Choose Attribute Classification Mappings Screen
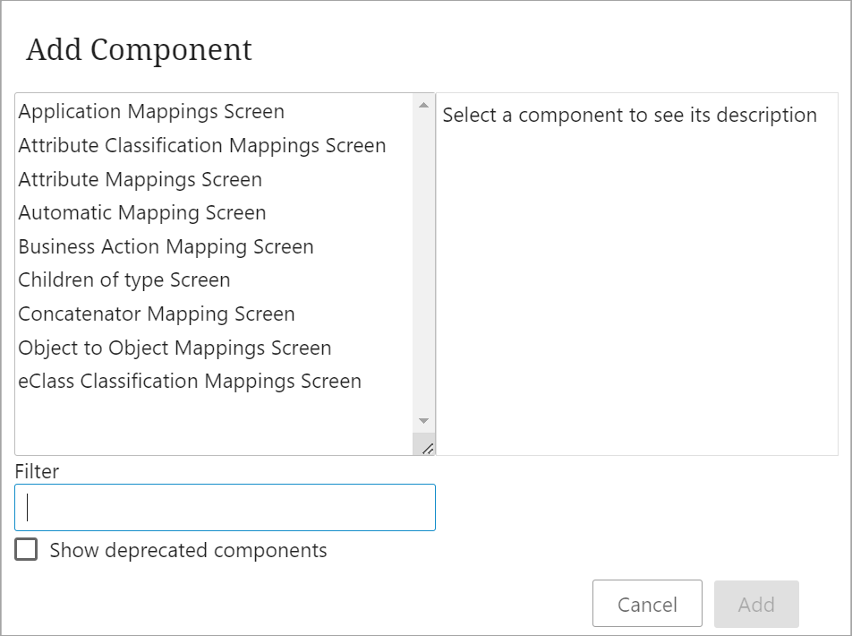This screenshot has height=636, width=852. click(202, 146)
